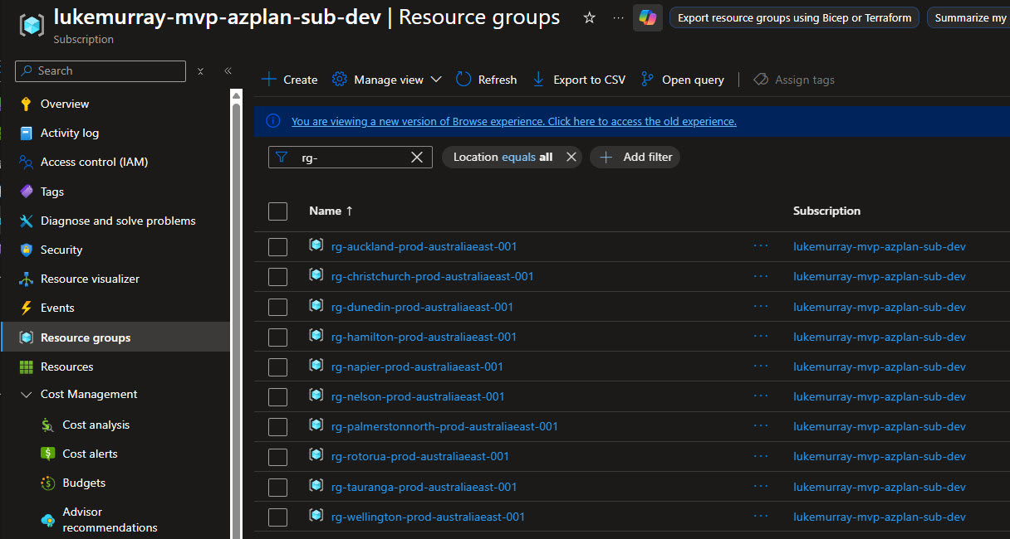Open the Activity log menu item
1010x539 pixels.
(73, 133)
